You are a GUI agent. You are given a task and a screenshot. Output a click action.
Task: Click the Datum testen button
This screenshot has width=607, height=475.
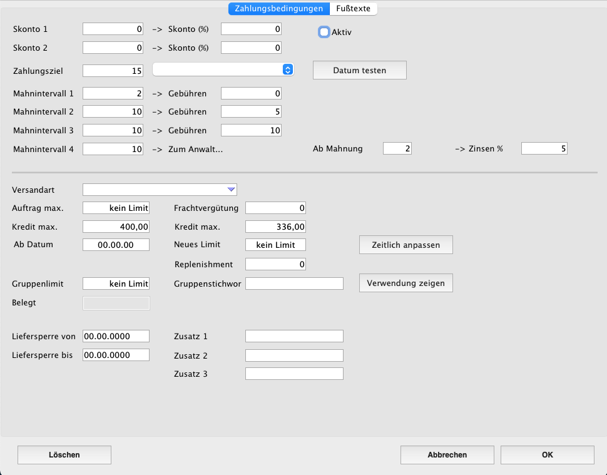pyautogui.click(x=359, y=71)
